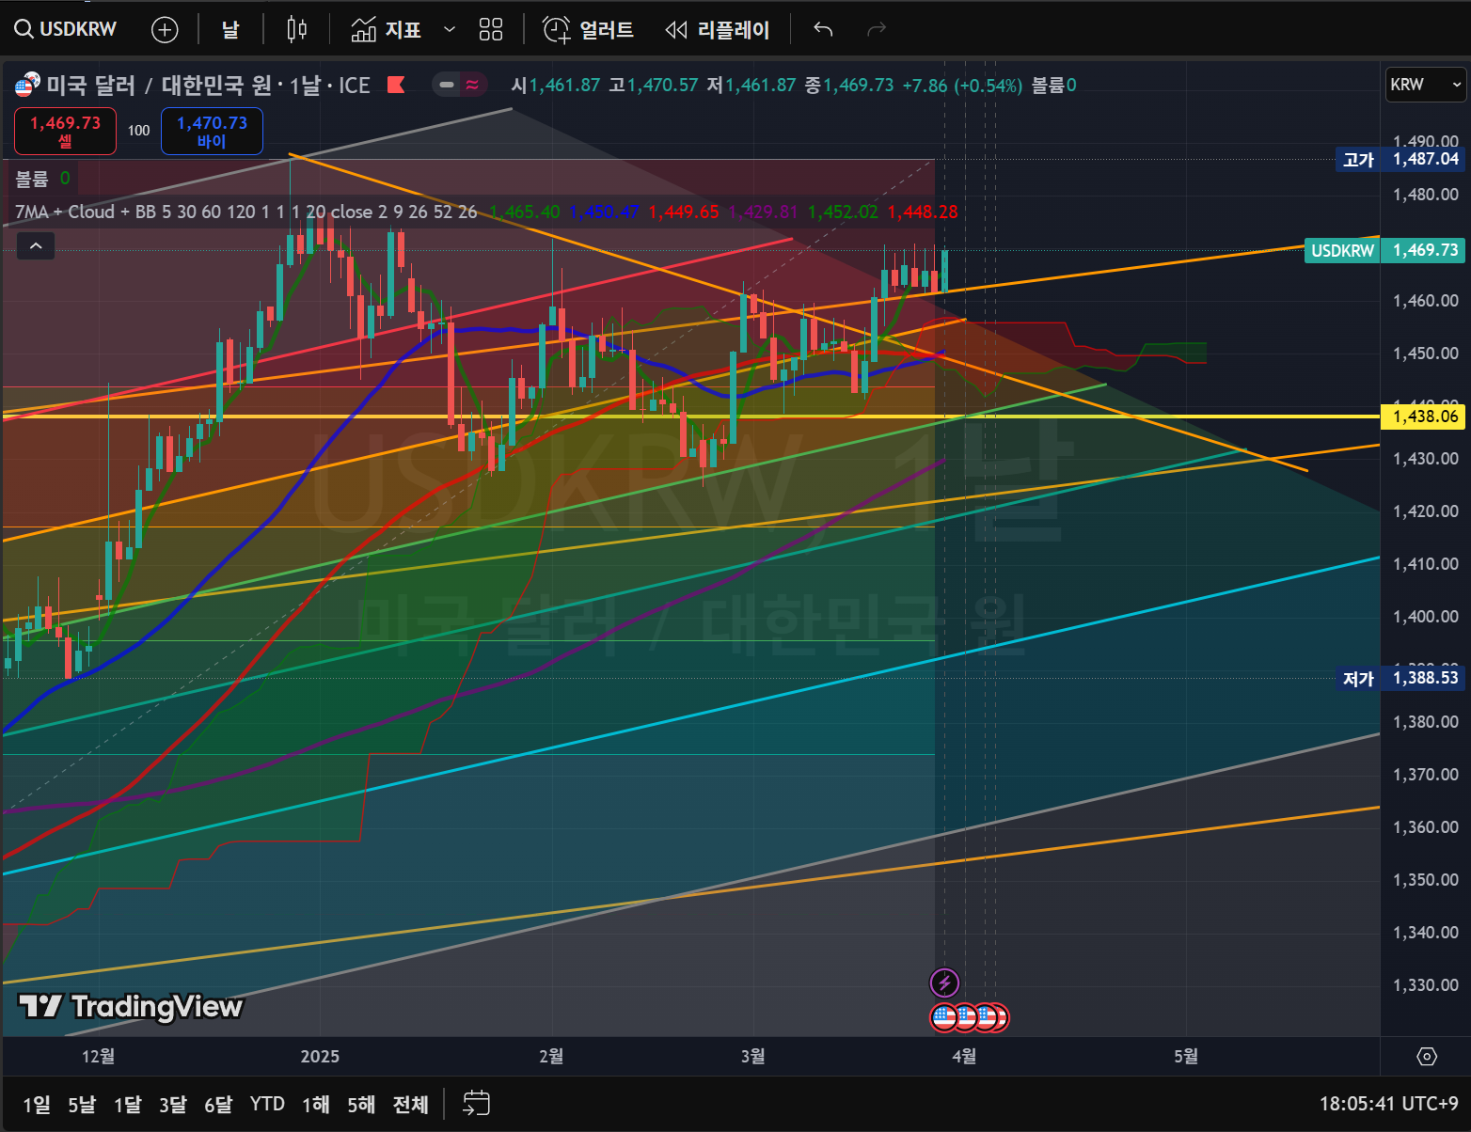Select the YTD time range
The width and height of the screenshot is (1471, 1132).
[x=267, y=1104]
